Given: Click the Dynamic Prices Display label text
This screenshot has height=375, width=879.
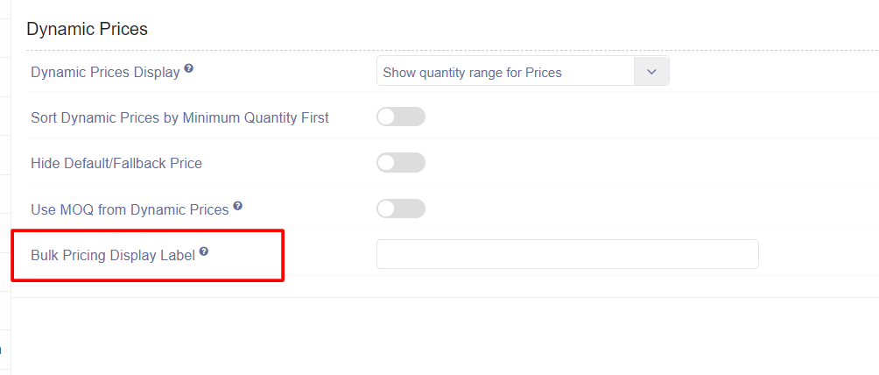Looking at the screenshot, I should (105, 73).
